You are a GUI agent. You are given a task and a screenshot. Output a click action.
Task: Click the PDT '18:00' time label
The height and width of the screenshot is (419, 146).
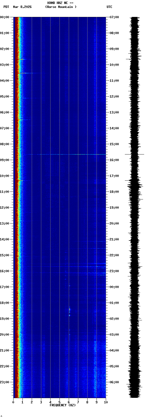(x=4, y=303)
